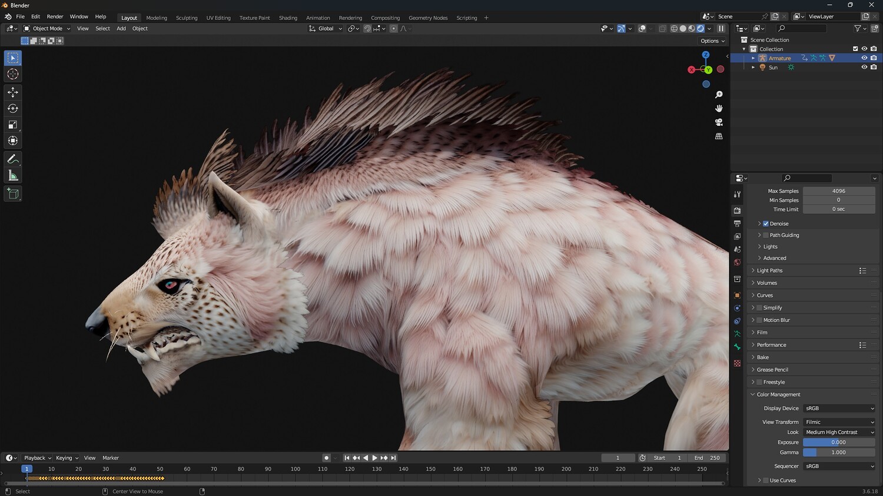Image resolution: width=883 pixels, height=496 pixels.
Task: Play the animation in the timeline
Action: click(x=375, y=458)
